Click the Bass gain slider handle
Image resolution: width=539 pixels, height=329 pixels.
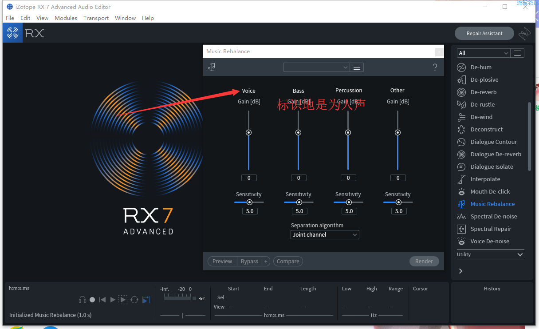coord(298,132)
